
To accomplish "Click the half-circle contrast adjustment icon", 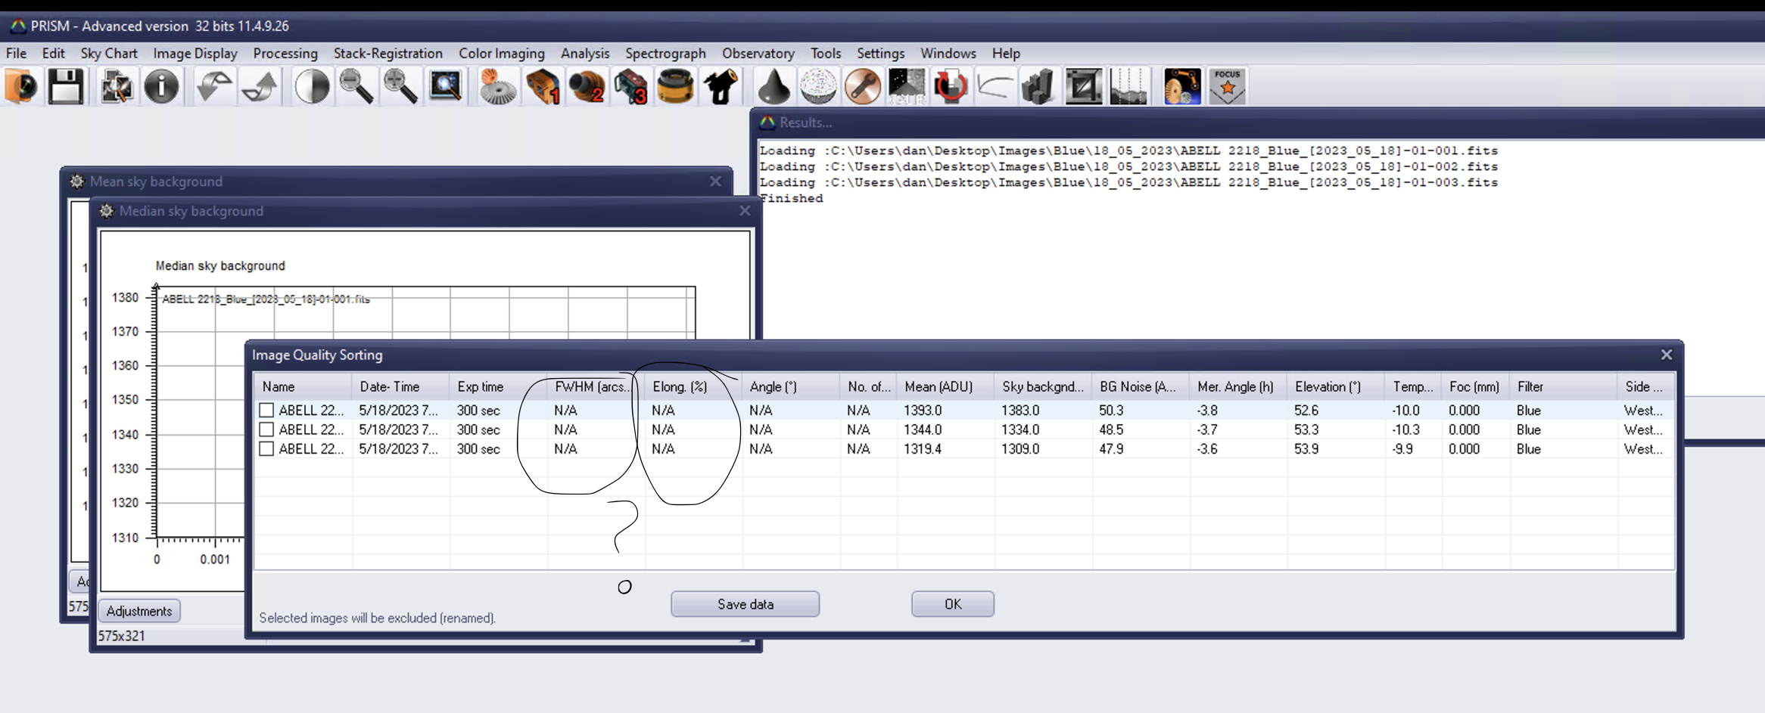I will click(312, 87).
